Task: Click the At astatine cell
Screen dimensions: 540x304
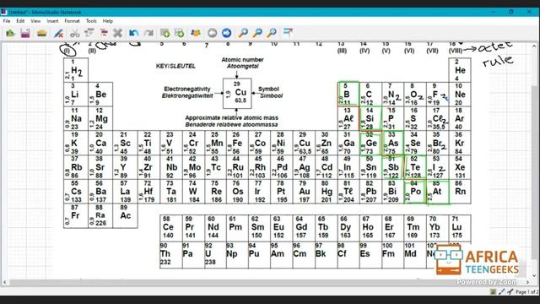Action: pyautogui.click(x=438, y=192)
